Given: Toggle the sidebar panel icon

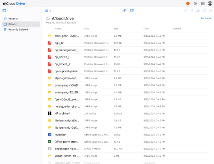Looking at the screenshot, I should [x=4, y=11].
